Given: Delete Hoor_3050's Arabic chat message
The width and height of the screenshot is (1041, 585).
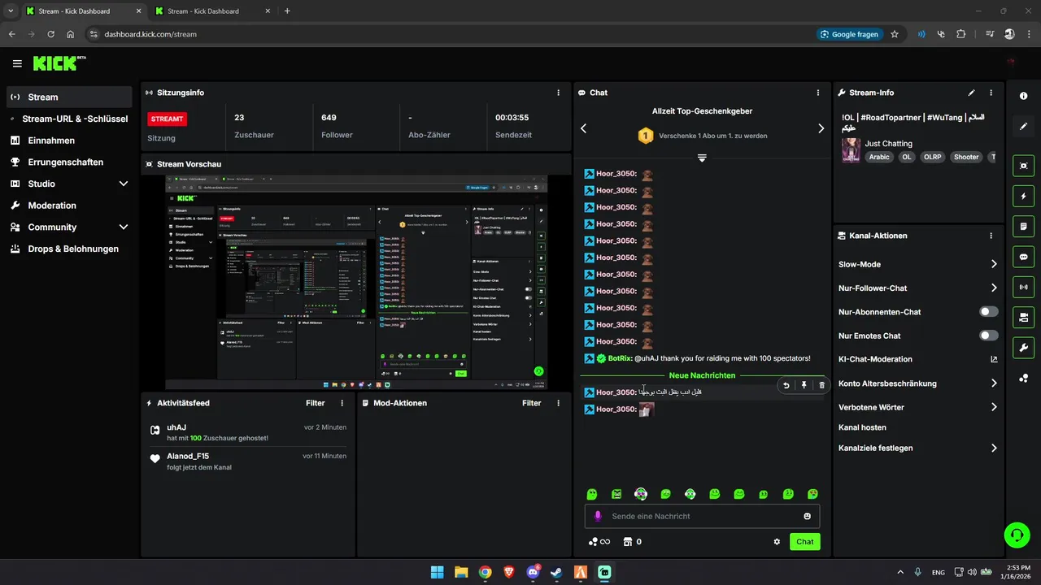Looking at the screenshot, I should coord(821,385).
